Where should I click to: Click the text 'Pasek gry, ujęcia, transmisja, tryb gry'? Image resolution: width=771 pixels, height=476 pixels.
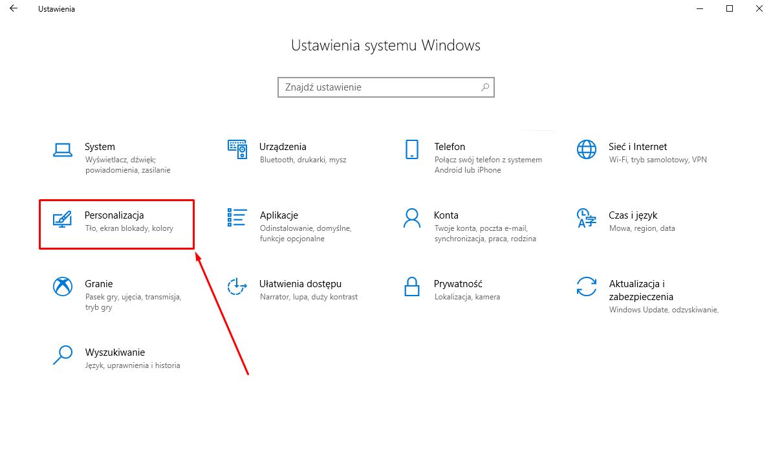point(133,302)
